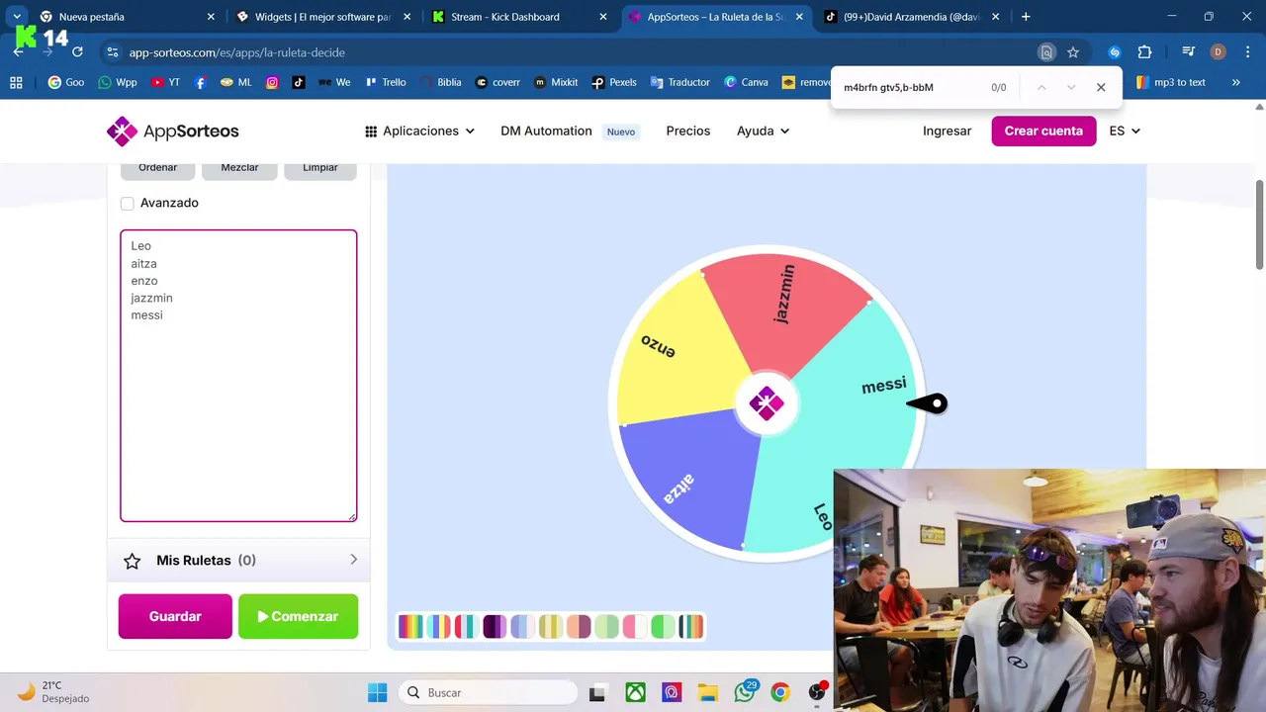Bookmark this page with the star icon
This screenshot has height=712, width=1266.
1073,51
